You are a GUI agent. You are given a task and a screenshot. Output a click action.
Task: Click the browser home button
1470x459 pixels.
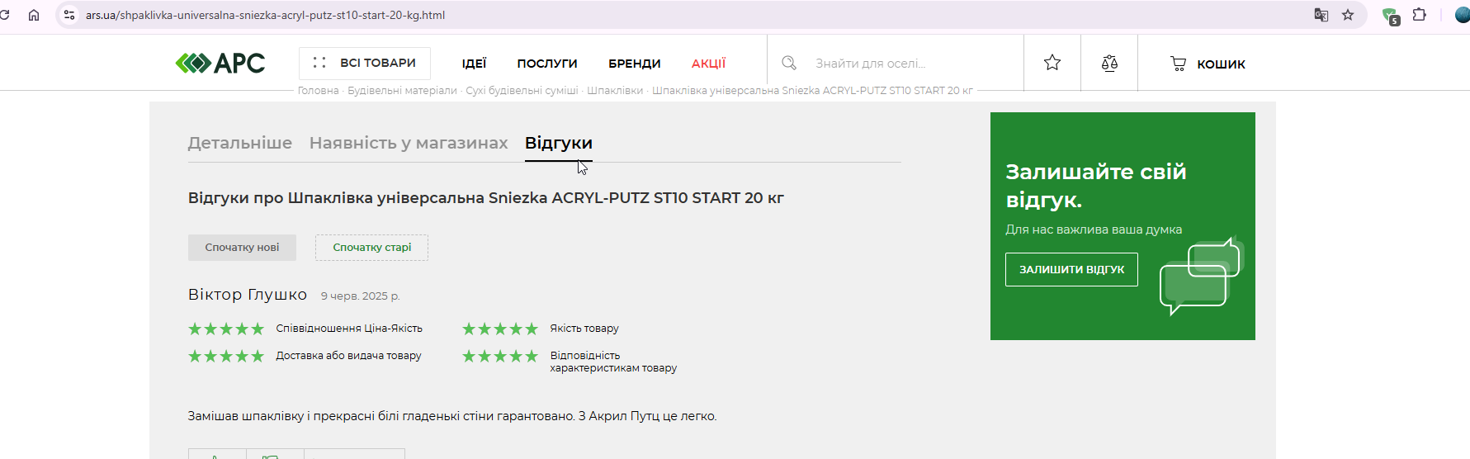click(34, 15)
